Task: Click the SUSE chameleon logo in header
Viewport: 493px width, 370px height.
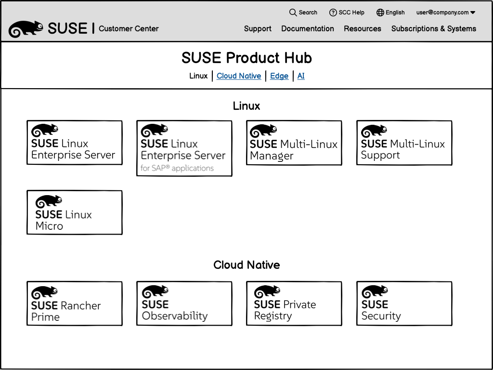Action: (x=26, y=28)
